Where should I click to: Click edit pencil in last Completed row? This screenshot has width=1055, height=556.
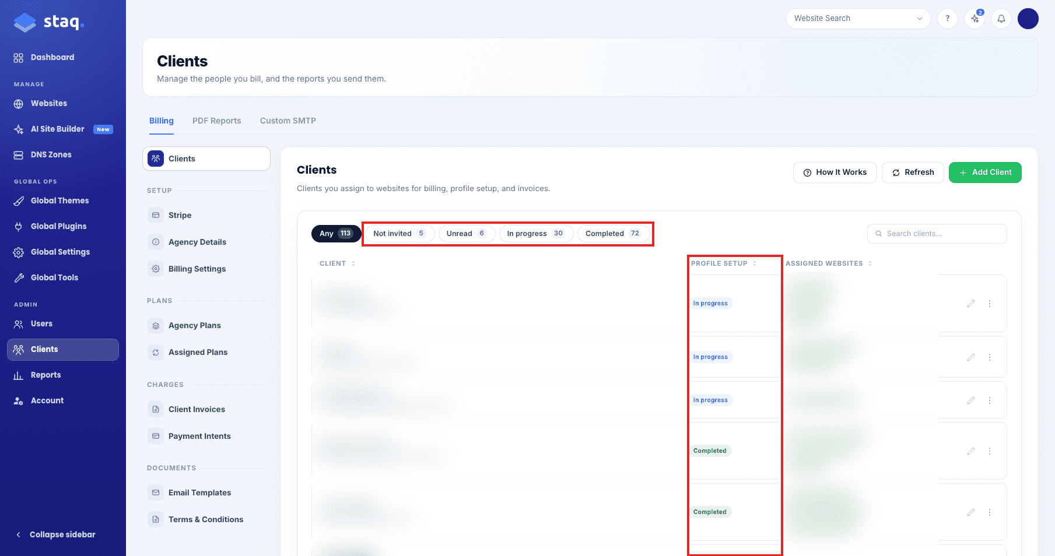[x=971, y=512]
